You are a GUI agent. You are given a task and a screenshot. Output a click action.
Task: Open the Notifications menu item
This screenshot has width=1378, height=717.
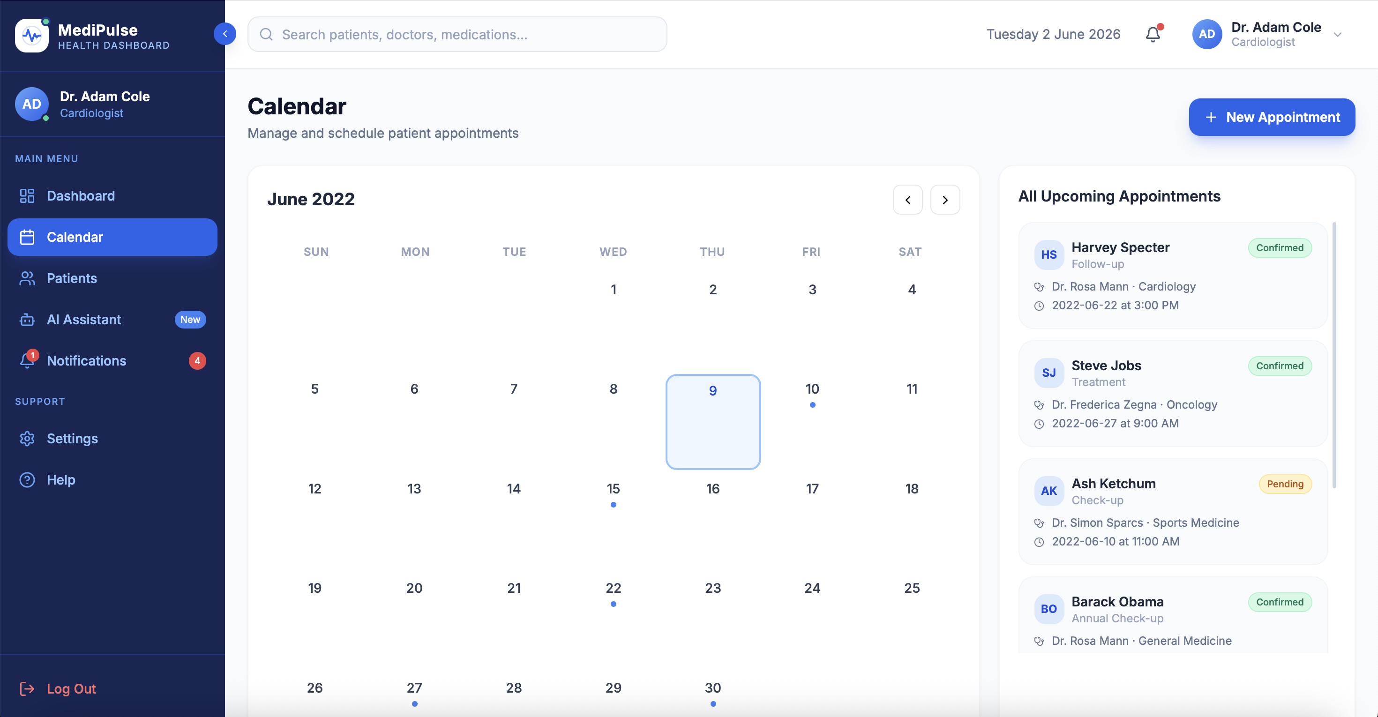pyautogui.click(x=112, y=360)
